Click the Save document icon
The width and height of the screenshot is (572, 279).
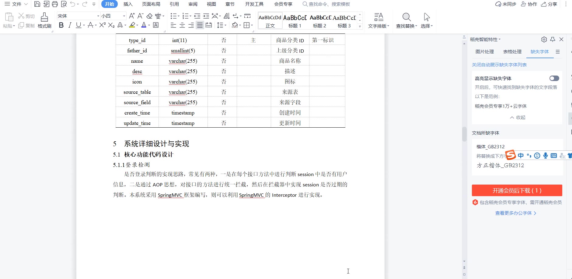pos(37,4)
